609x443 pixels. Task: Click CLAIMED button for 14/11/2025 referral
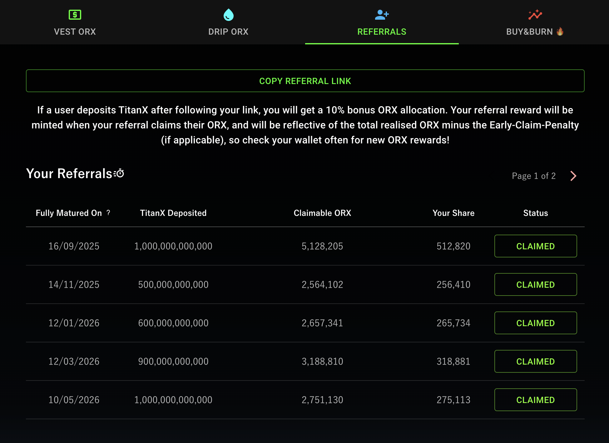(535, 285)
